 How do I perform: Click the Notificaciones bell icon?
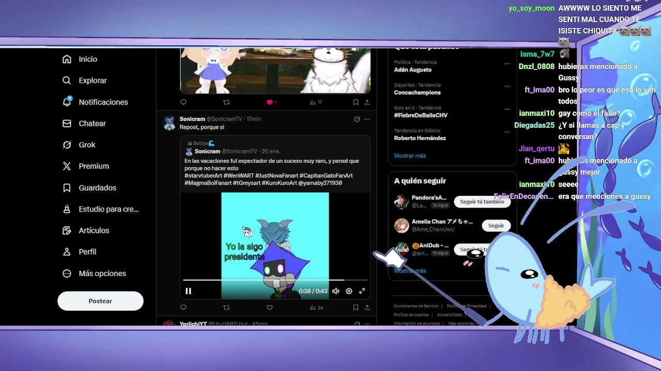tap(67, 102)
